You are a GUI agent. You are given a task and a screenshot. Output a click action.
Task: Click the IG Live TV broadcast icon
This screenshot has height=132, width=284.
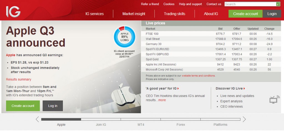pos(274,99)
